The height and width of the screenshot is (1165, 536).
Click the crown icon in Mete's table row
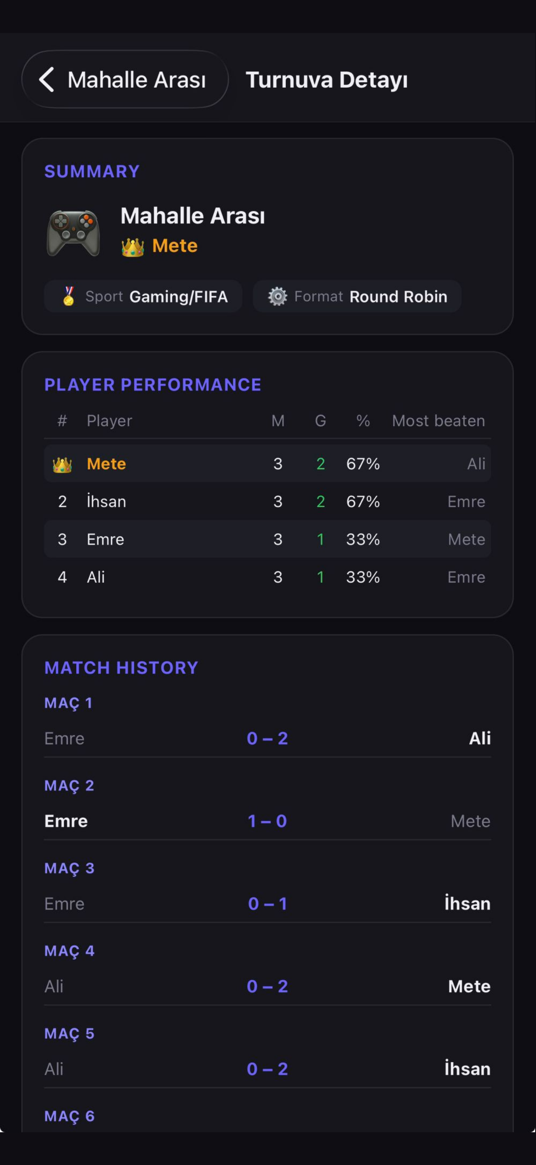point(63,465)
